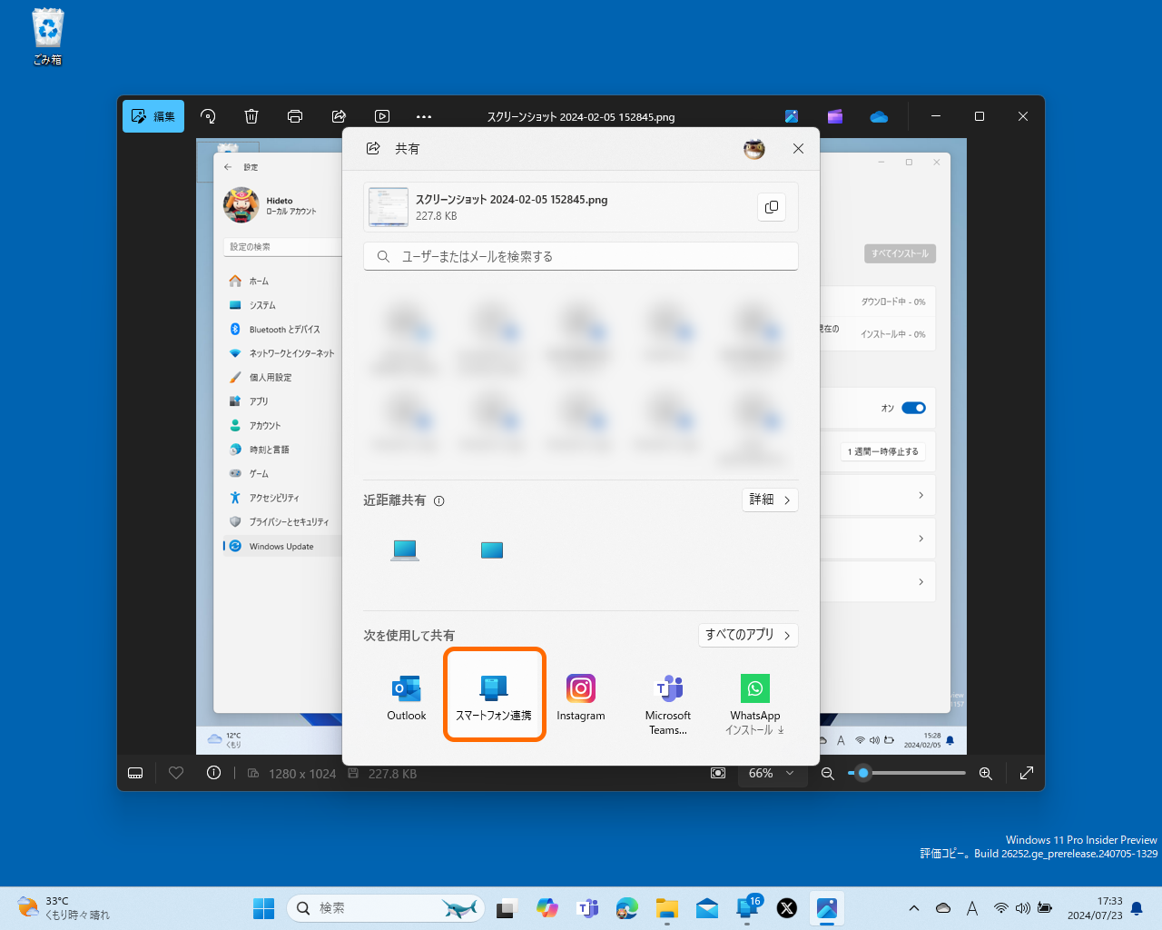Open 詳細 for nearby sharing settings
1162x930 pixels.
point(770,500)
